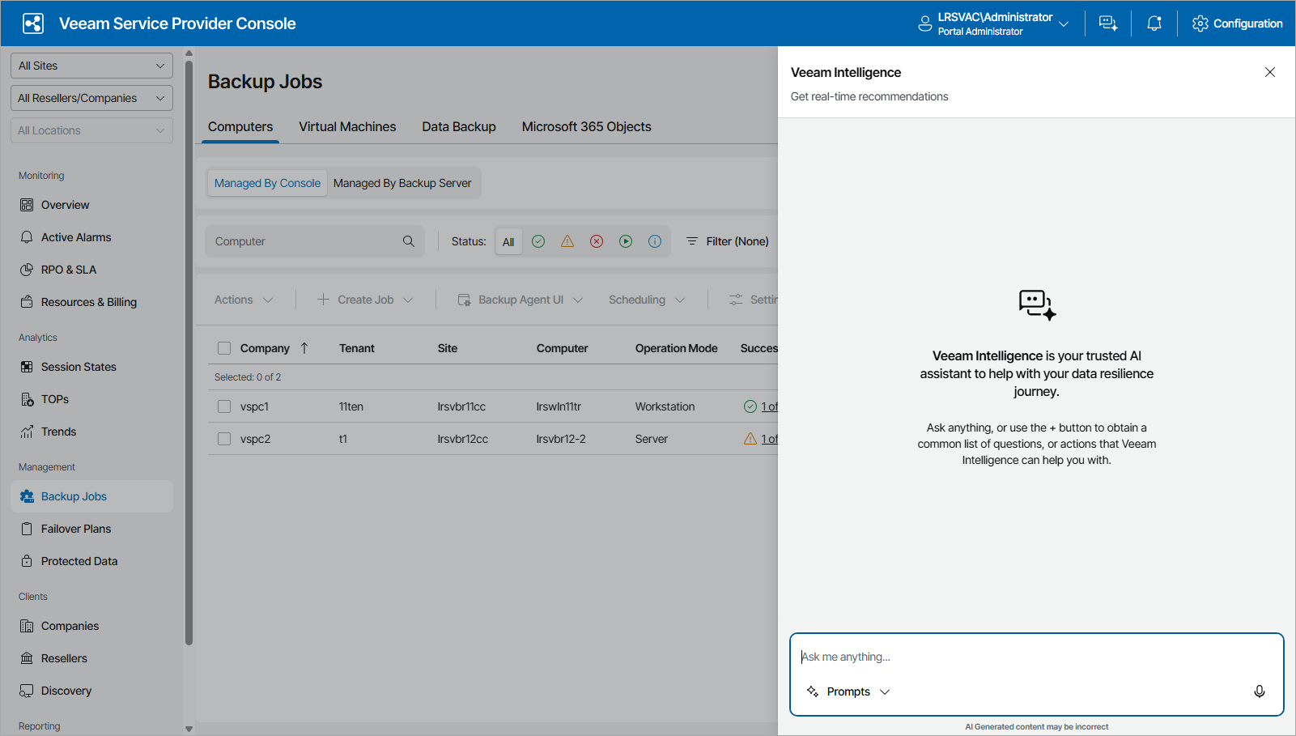Click the Irswin11tr computer cell
The width and height of the screenshot is (1296, 736).
559,406
